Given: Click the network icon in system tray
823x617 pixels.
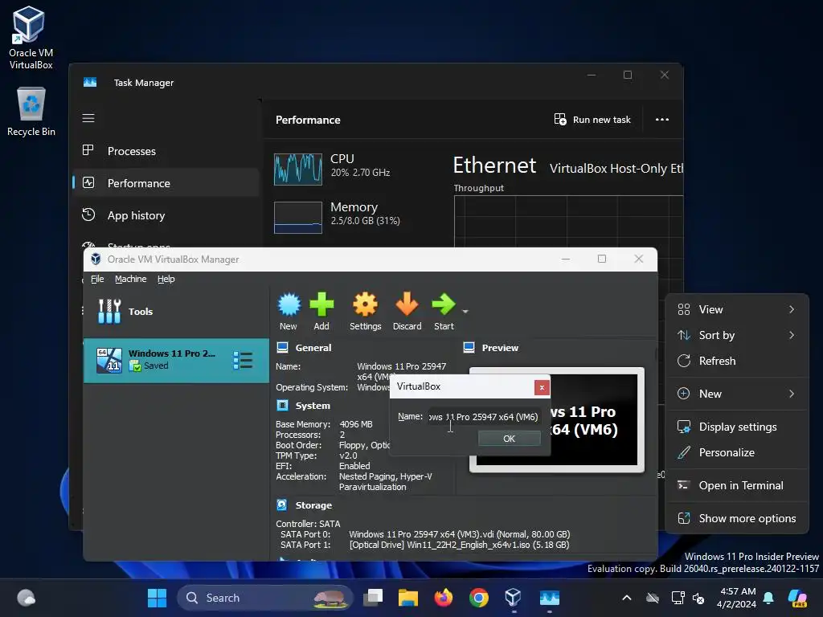Looking at the screenshot, I should pos(678,598).
